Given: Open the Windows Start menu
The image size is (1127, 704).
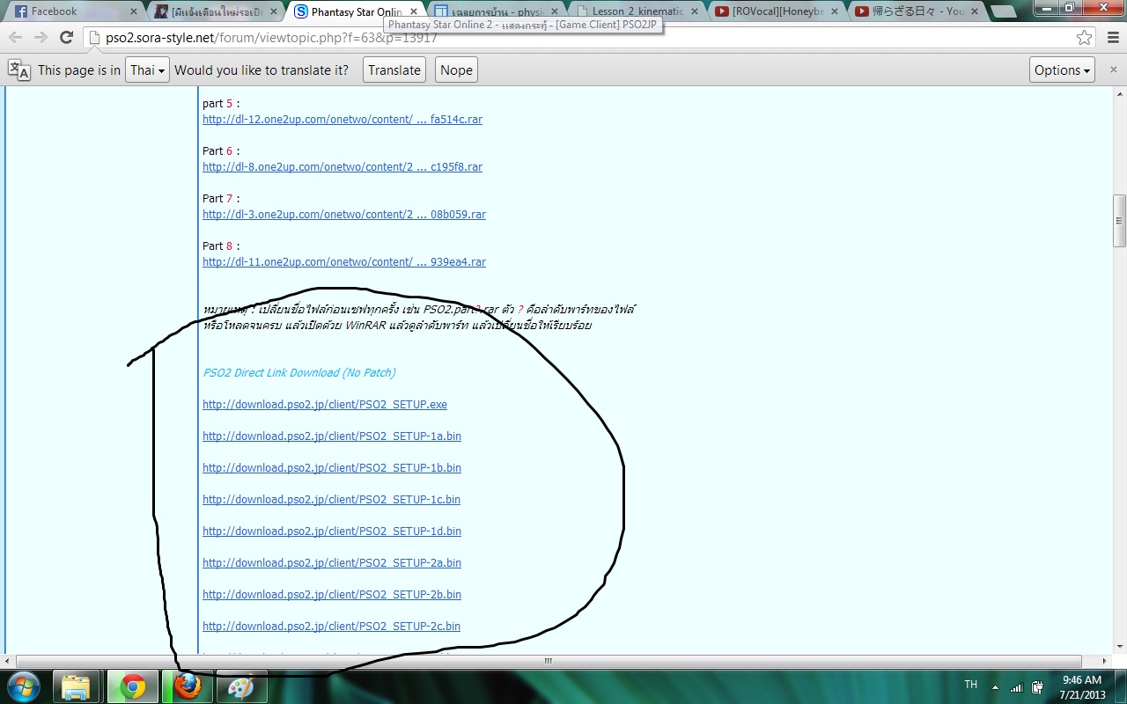Looking at the screenshot, I should coord(24,686).
